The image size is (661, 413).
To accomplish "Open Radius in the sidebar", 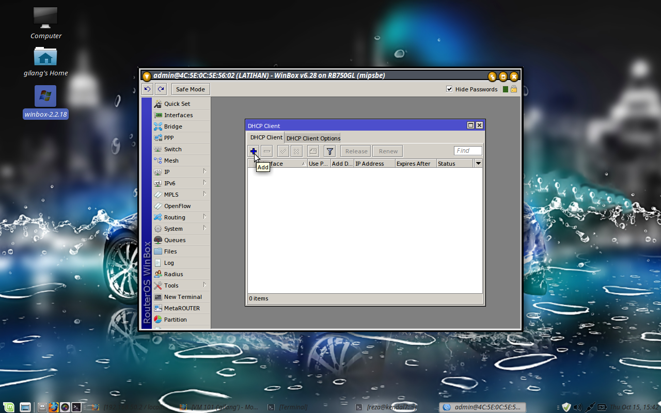I will click(181, 274).
